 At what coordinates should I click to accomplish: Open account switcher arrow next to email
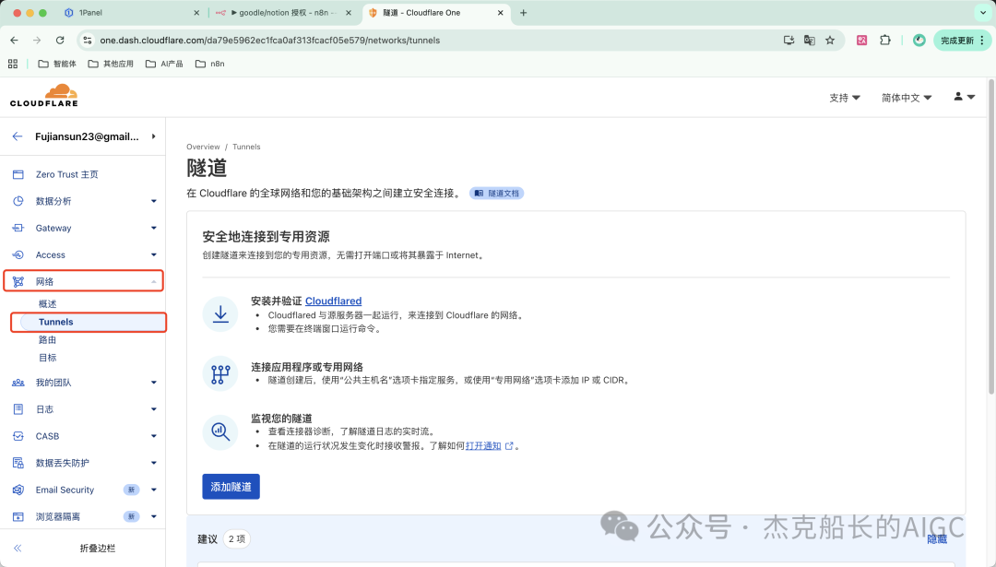[x=154, y=136]
